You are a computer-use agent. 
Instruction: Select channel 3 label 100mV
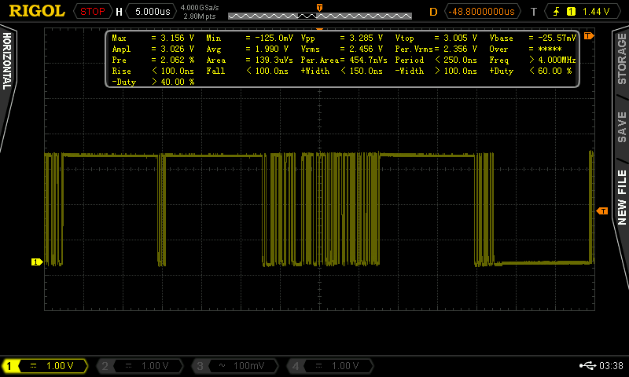(x=249, y=366)
